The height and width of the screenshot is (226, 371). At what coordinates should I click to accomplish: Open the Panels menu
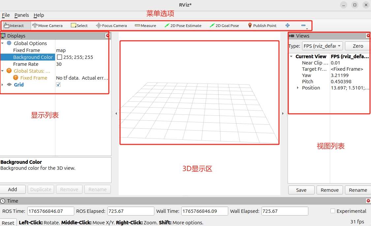coord(21,15)
